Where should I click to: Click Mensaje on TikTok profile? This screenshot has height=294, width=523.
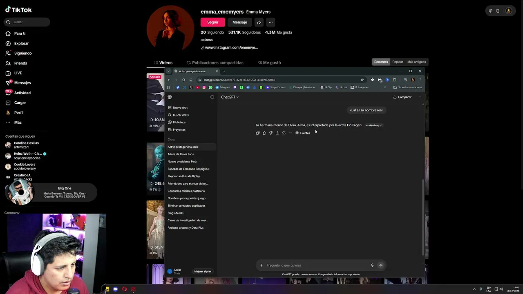point(240,22)
